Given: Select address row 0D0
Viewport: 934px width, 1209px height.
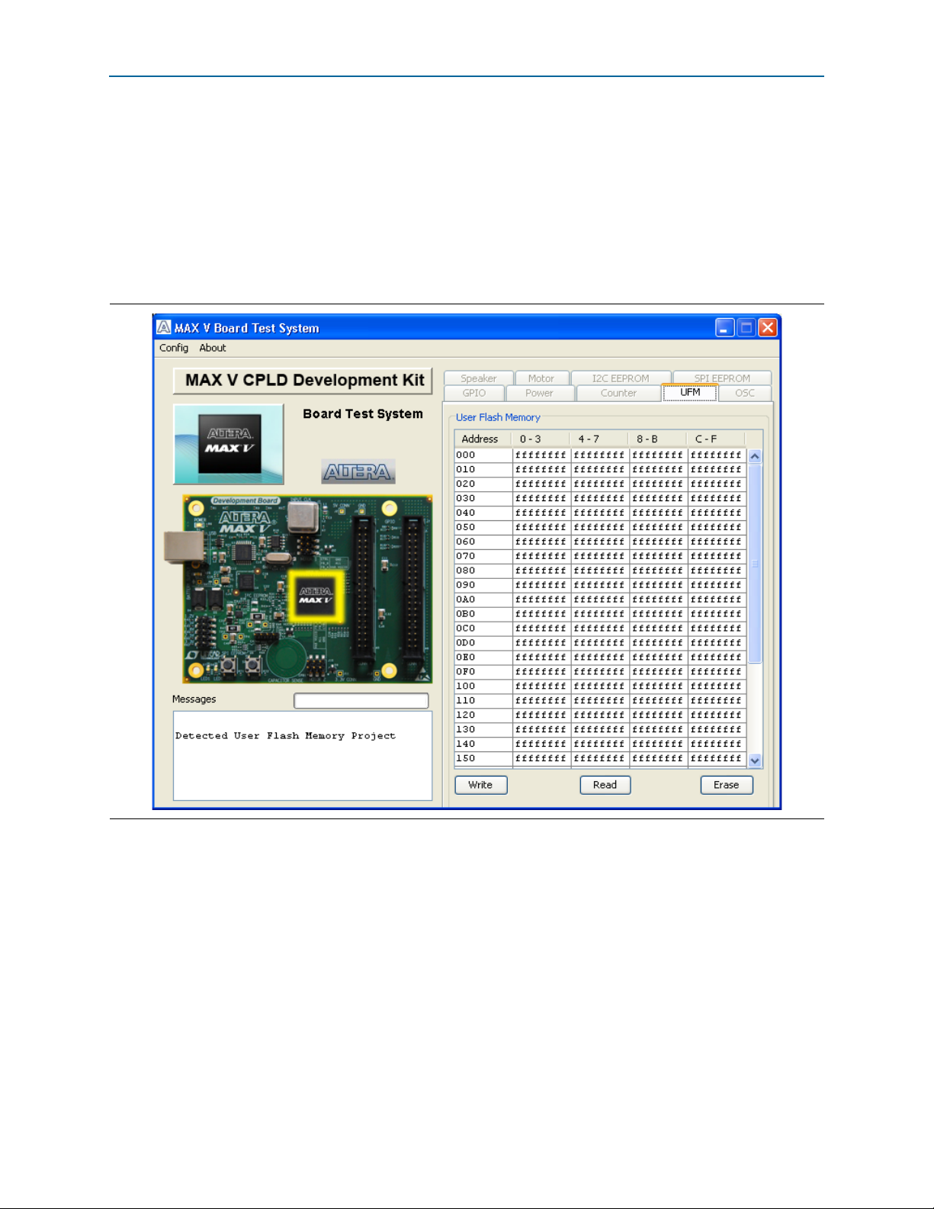Looking at the screenshot, I should [x=601, y=644].
